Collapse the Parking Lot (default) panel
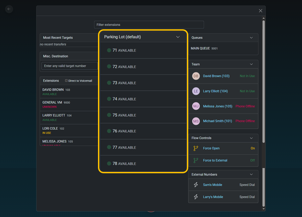The width and height of the screenshot is (302, 217). point(178,37)
